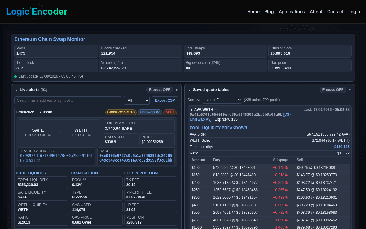Image resolution: width=366 pixels, height=229 pixels.
Task: Click the Ethereum Chain Swap Monitor heading
Action: click(50, 39)
